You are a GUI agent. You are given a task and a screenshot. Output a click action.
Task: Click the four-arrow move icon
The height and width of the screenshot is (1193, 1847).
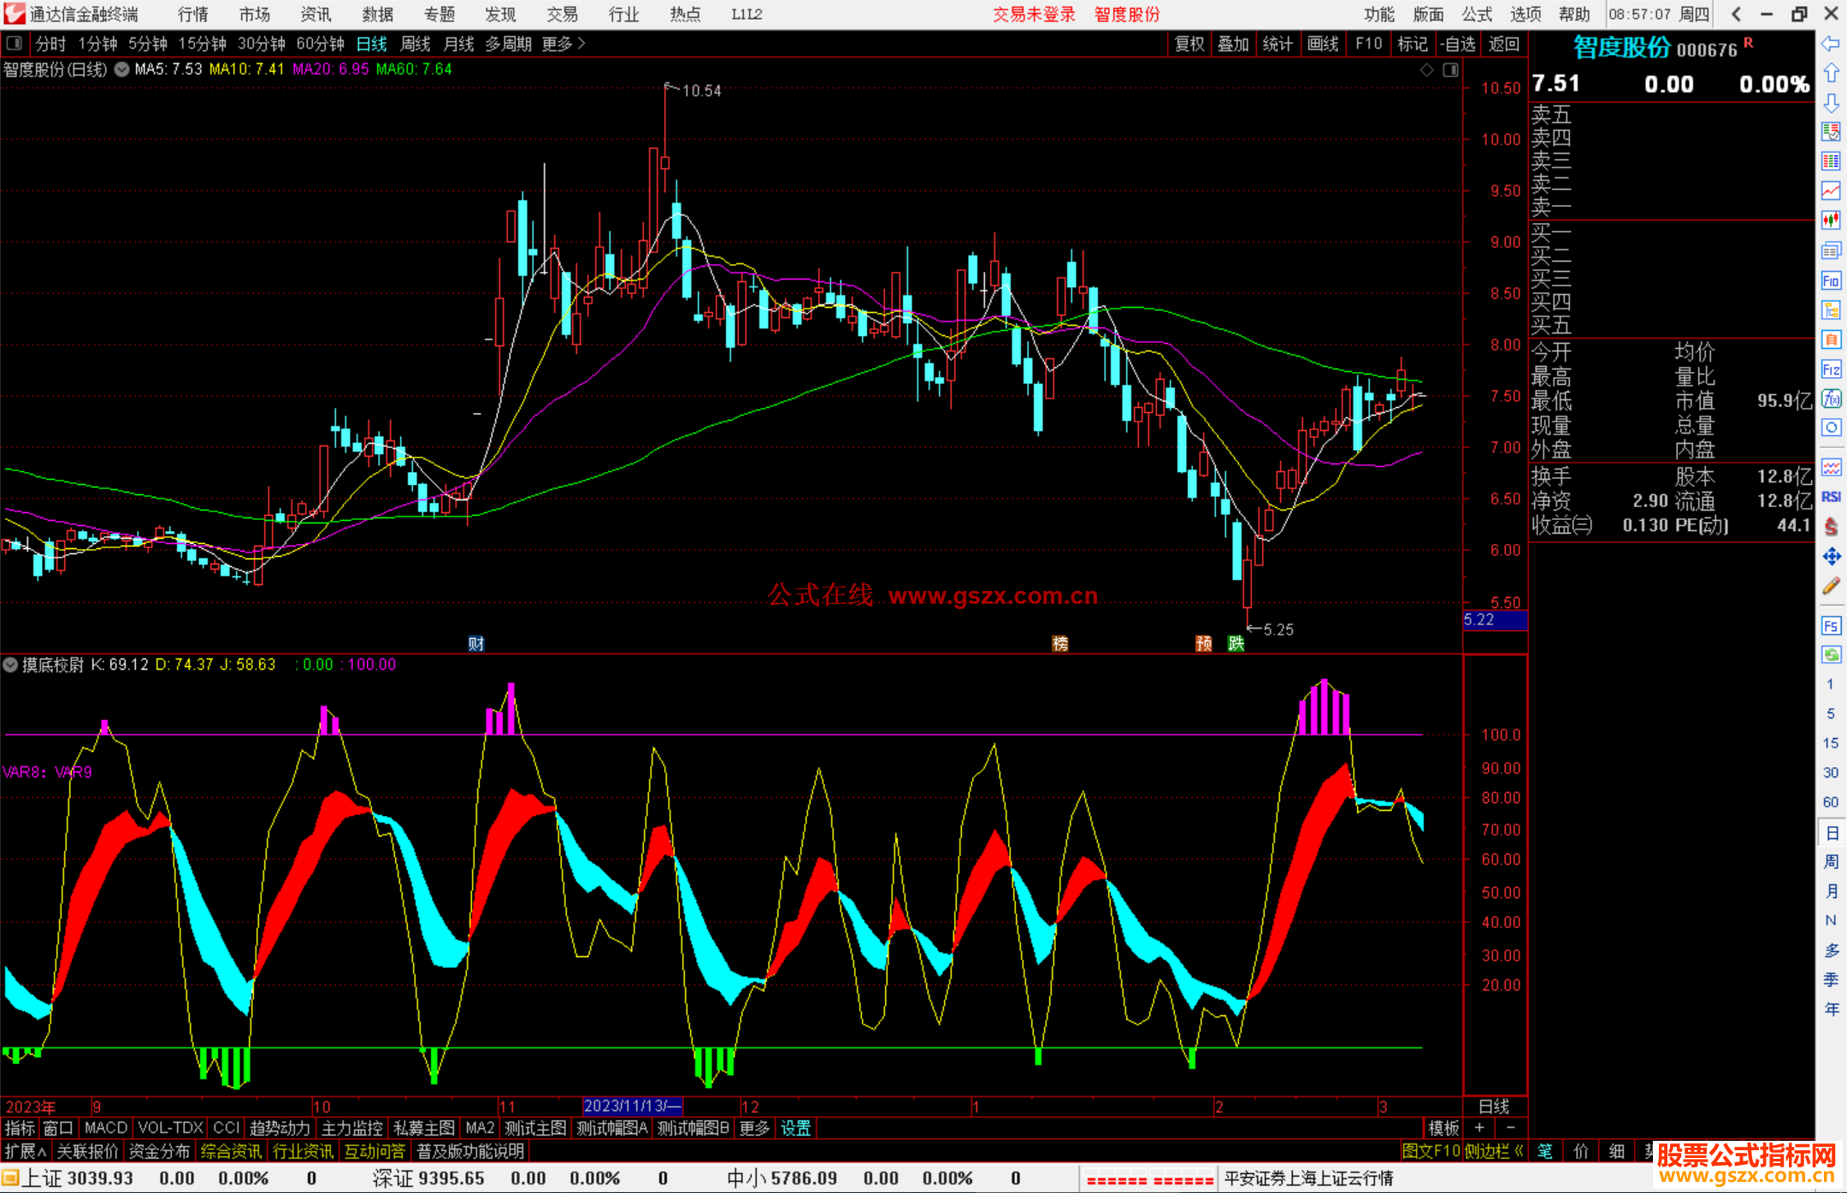tap(1831, 557)
